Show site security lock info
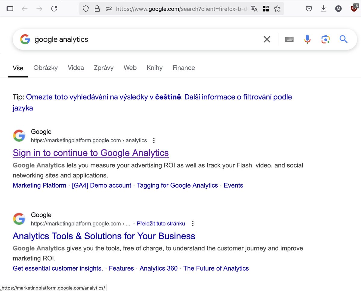361x291 pixels. (97, 9)
